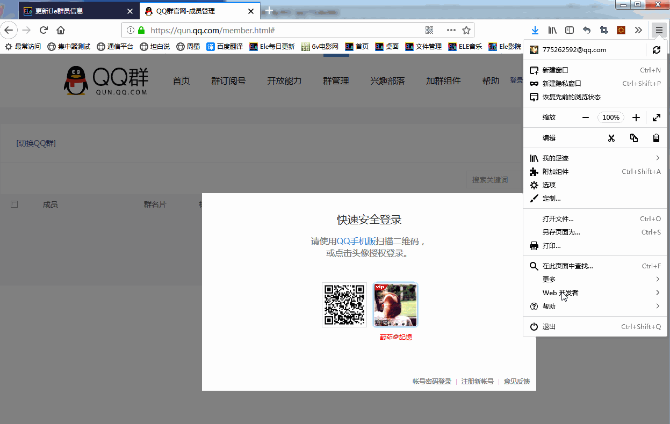Click the QQ群 penguin logo
670x424 pixels.
point(106,81)
